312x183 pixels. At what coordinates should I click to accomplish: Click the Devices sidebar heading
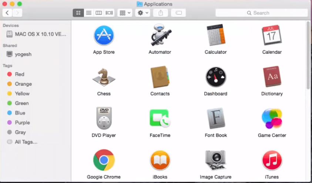coord(11,26)
